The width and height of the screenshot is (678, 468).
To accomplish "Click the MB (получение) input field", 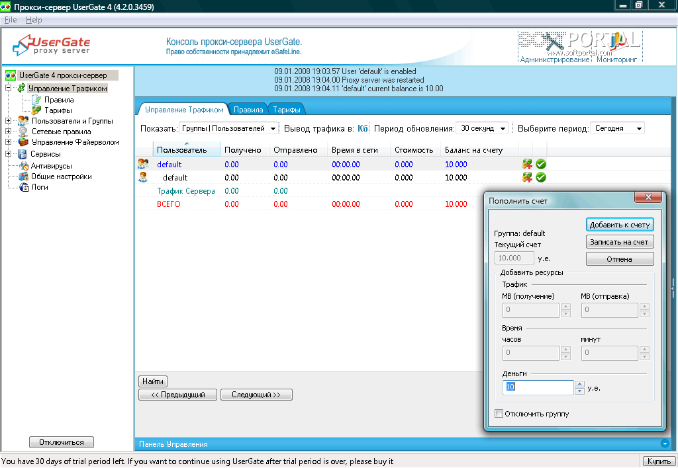I will 531,310.
